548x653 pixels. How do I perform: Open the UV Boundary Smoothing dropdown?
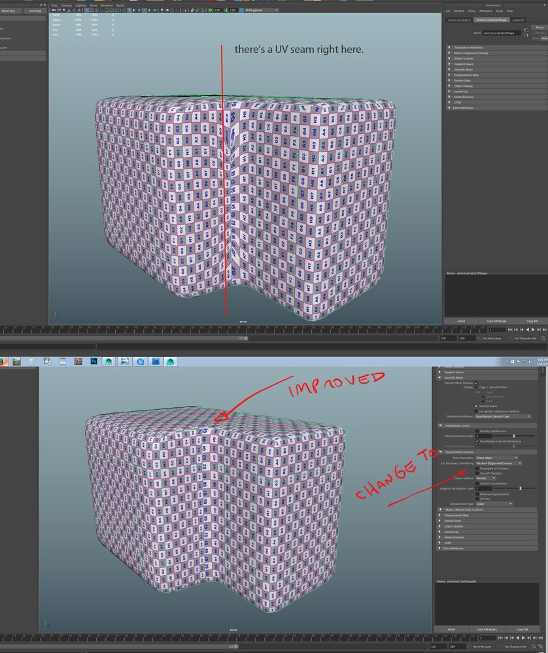click(x=498, y=463)
